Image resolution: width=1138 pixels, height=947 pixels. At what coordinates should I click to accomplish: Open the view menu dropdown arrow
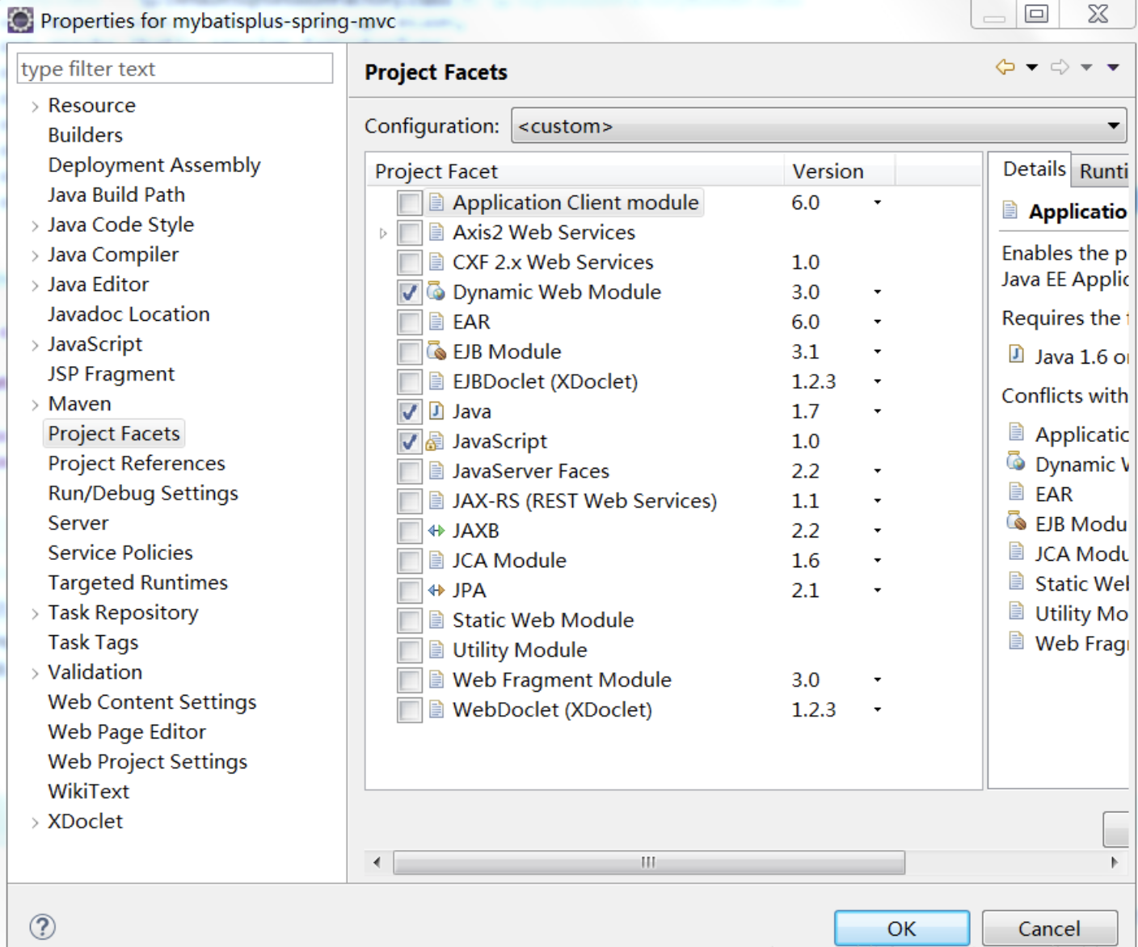(1113, 67)
